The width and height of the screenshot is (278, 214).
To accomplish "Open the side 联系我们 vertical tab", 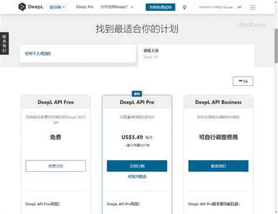I will click(x=4, y=43).
